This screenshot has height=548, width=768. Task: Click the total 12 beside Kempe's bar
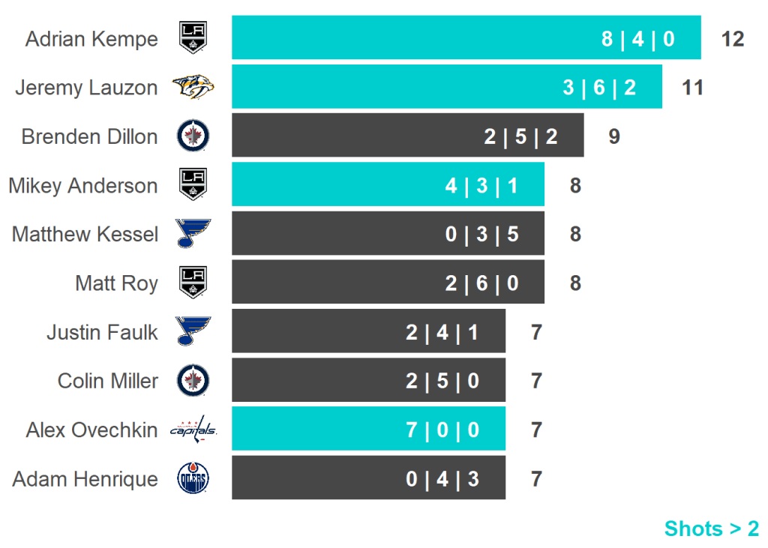732,39
